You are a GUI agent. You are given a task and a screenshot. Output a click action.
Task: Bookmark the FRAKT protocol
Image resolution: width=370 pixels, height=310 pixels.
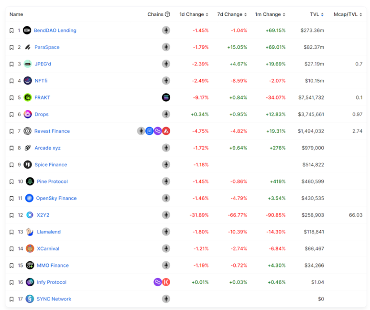point(11,97)
